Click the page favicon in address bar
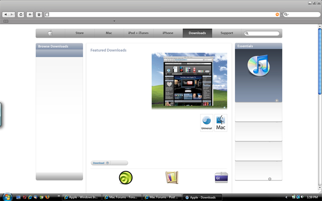Screen dimensions: 322x201 click(47, 15)
